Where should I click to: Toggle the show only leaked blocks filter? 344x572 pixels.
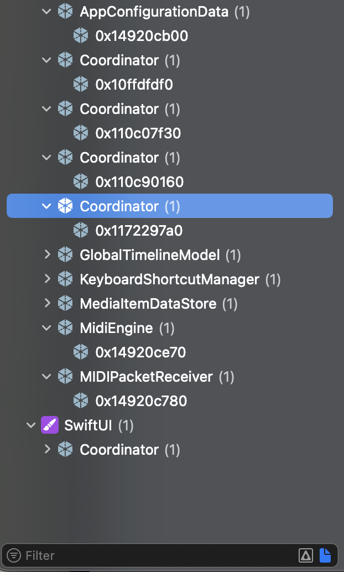tap(306, 555)
